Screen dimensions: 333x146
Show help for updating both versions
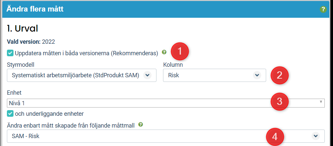(x=164, y=52)
